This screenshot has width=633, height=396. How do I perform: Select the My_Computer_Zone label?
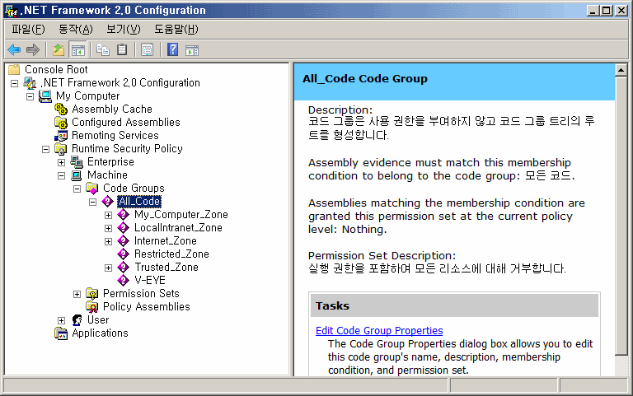(181, 215)
